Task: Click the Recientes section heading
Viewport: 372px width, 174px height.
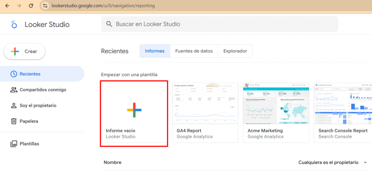Action: coord(114,51)
